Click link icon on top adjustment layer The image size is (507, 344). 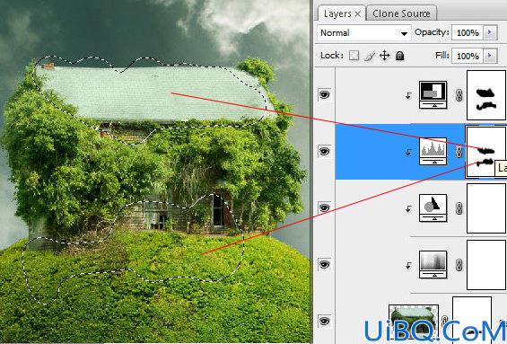pyautogui.click(x=459, y=95)
